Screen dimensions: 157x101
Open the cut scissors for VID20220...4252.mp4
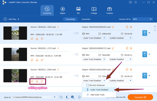(37, 39)
